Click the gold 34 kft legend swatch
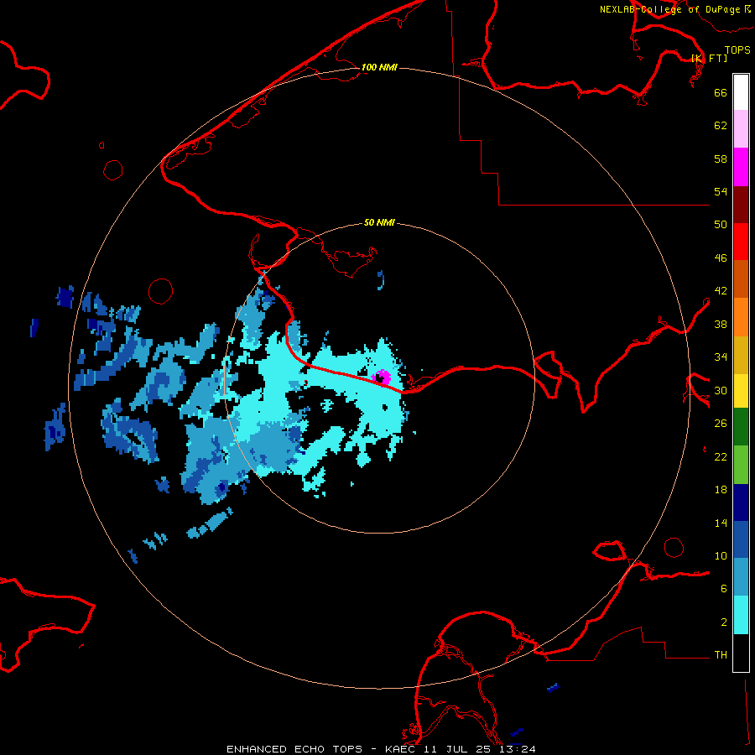 [x=741, y=354]
